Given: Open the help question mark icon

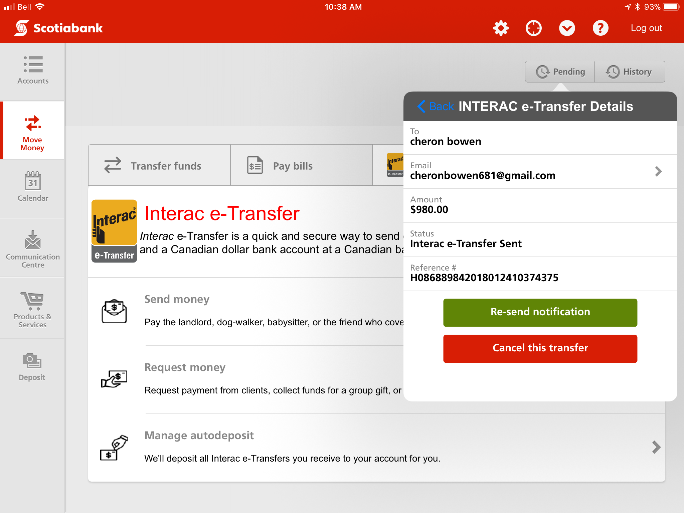Looking at the screenshot, I should tap(601, 28).
